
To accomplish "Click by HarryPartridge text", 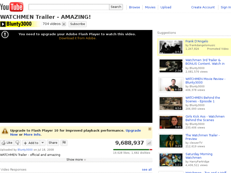I will (197, 162).
